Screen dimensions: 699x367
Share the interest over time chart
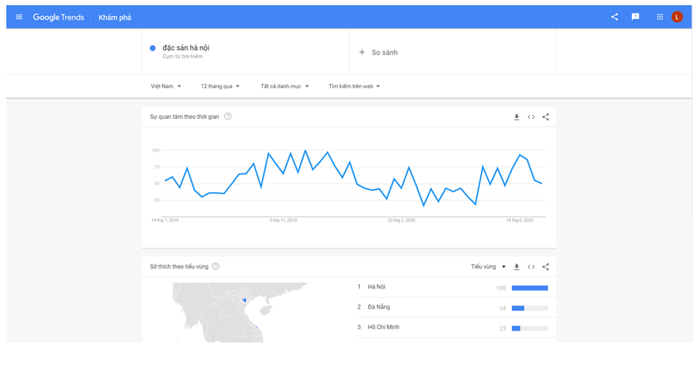(x=546, y=117)
